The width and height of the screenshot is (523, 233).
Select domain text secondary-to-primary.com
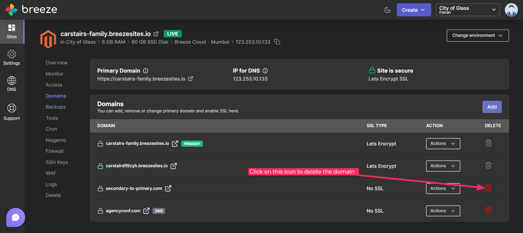point(134,189)
